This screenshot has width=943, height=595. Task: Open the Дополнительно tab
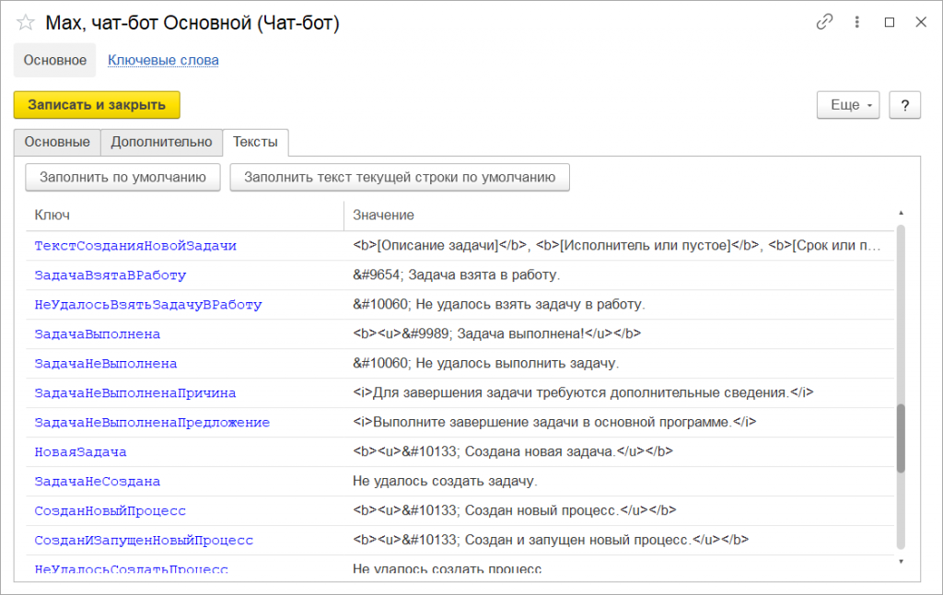[x=161, y=143]
